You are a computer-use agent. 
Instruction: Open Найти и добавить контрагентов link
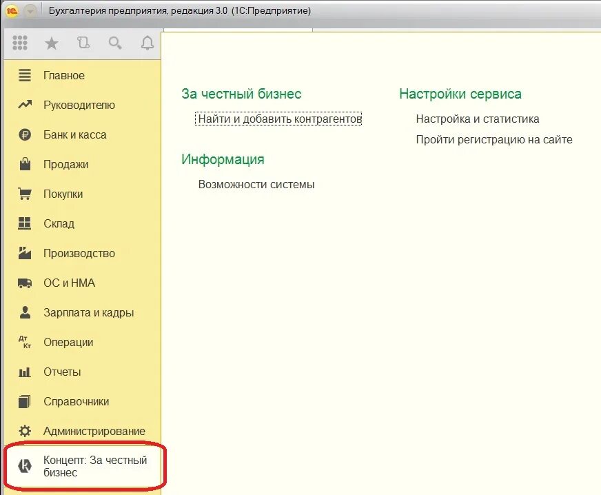click(x=279, y=119)
